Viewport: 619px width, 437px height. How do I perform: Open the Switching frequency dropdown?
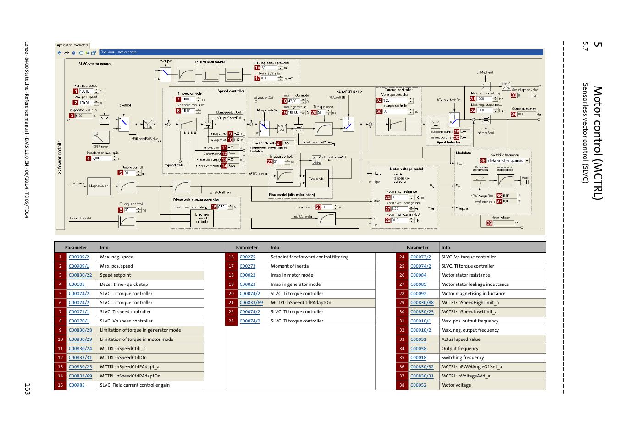tap(527, 161)
